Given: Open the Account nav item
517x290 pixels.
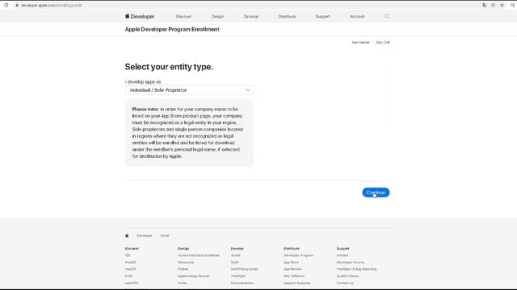Looking at the screenshot, I should 357,16.
